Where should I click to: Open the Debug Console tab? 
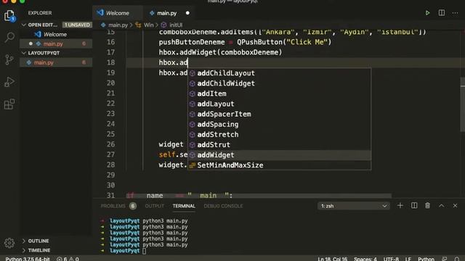tap(223, 206)
